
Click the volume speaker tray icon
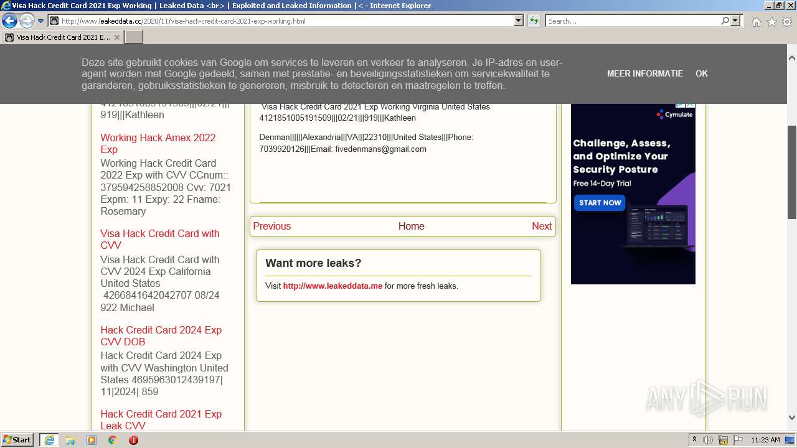click(x=708, y=440)
